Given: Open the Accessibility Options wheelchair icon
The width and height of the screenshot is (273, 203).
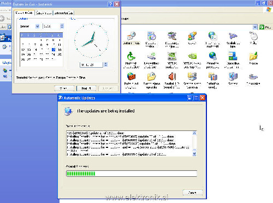Looking at the screenshot, I should (131, 56).
